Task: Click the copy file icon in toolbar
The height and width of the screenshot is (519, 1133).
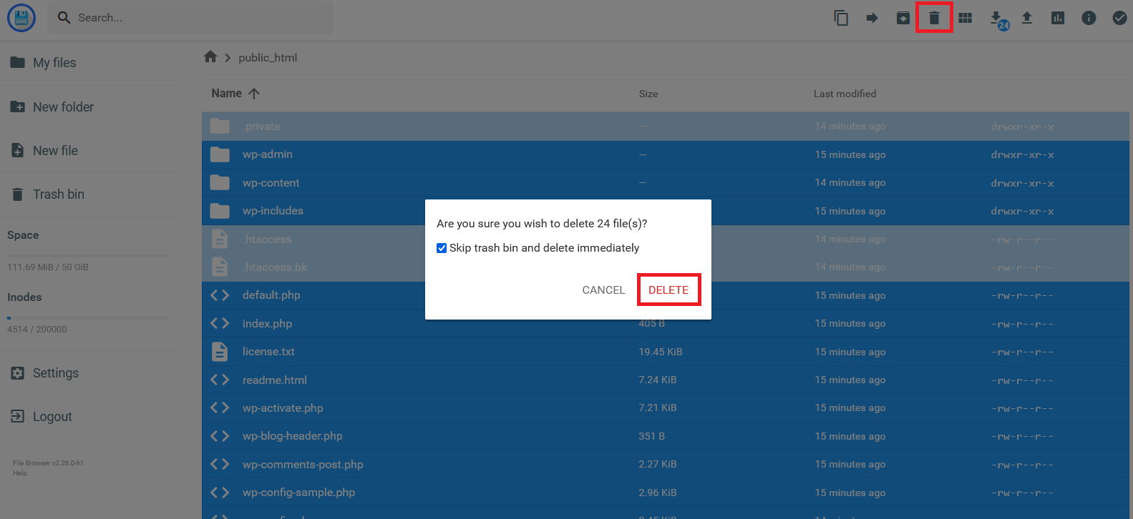Action: [841, 18]
